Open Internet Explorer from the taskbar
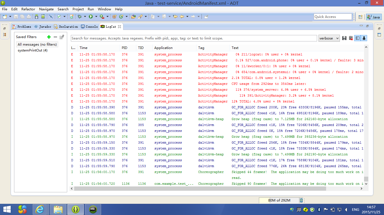Screen dimensions: 384x215 [40, 209]
